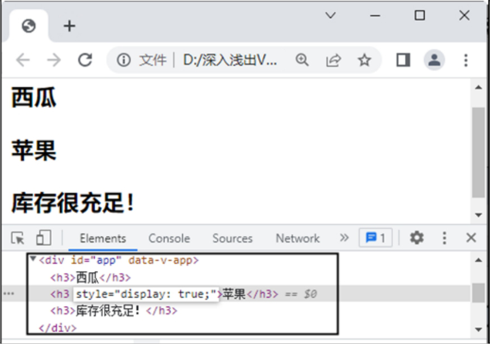This screenshot has width=490, height=344.
Task: Open a new tab with plus button
Action: pos(69,26)
